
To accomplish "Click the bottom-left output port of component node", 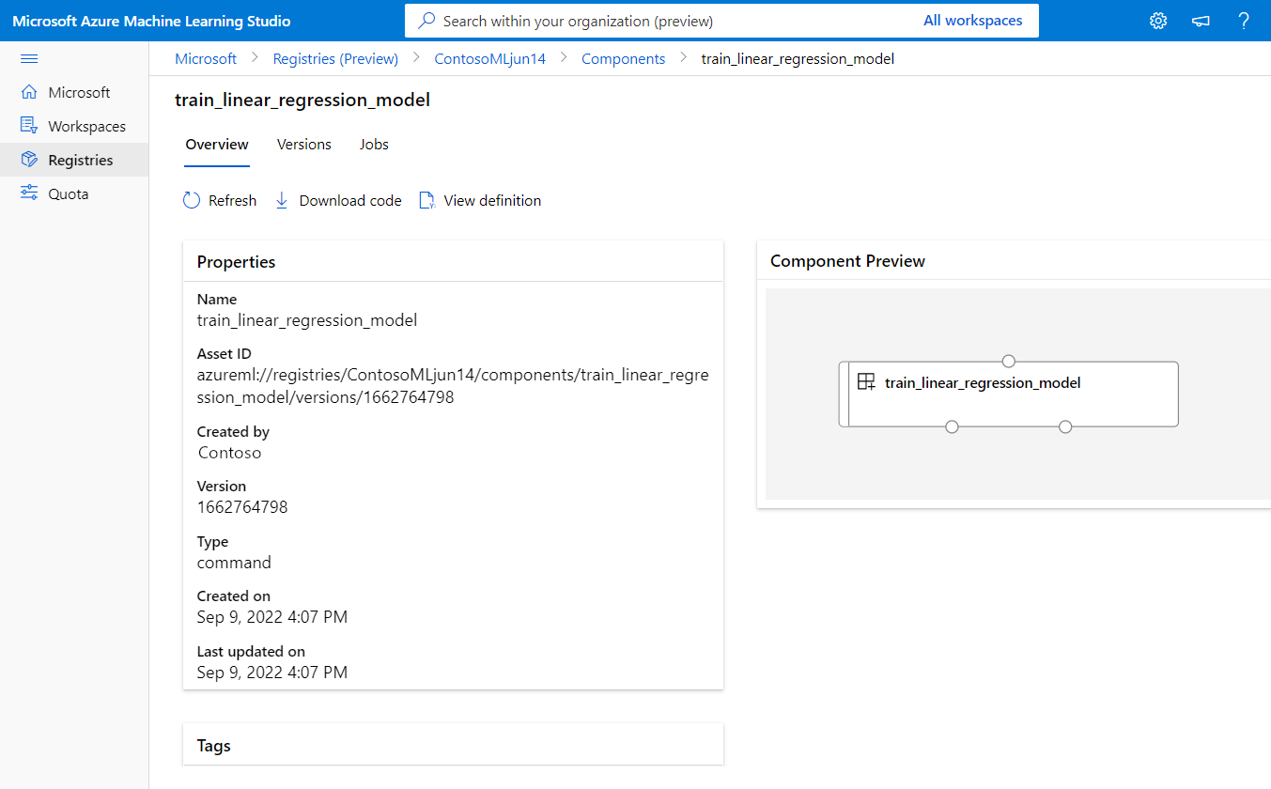I will [x=952, y=426].
